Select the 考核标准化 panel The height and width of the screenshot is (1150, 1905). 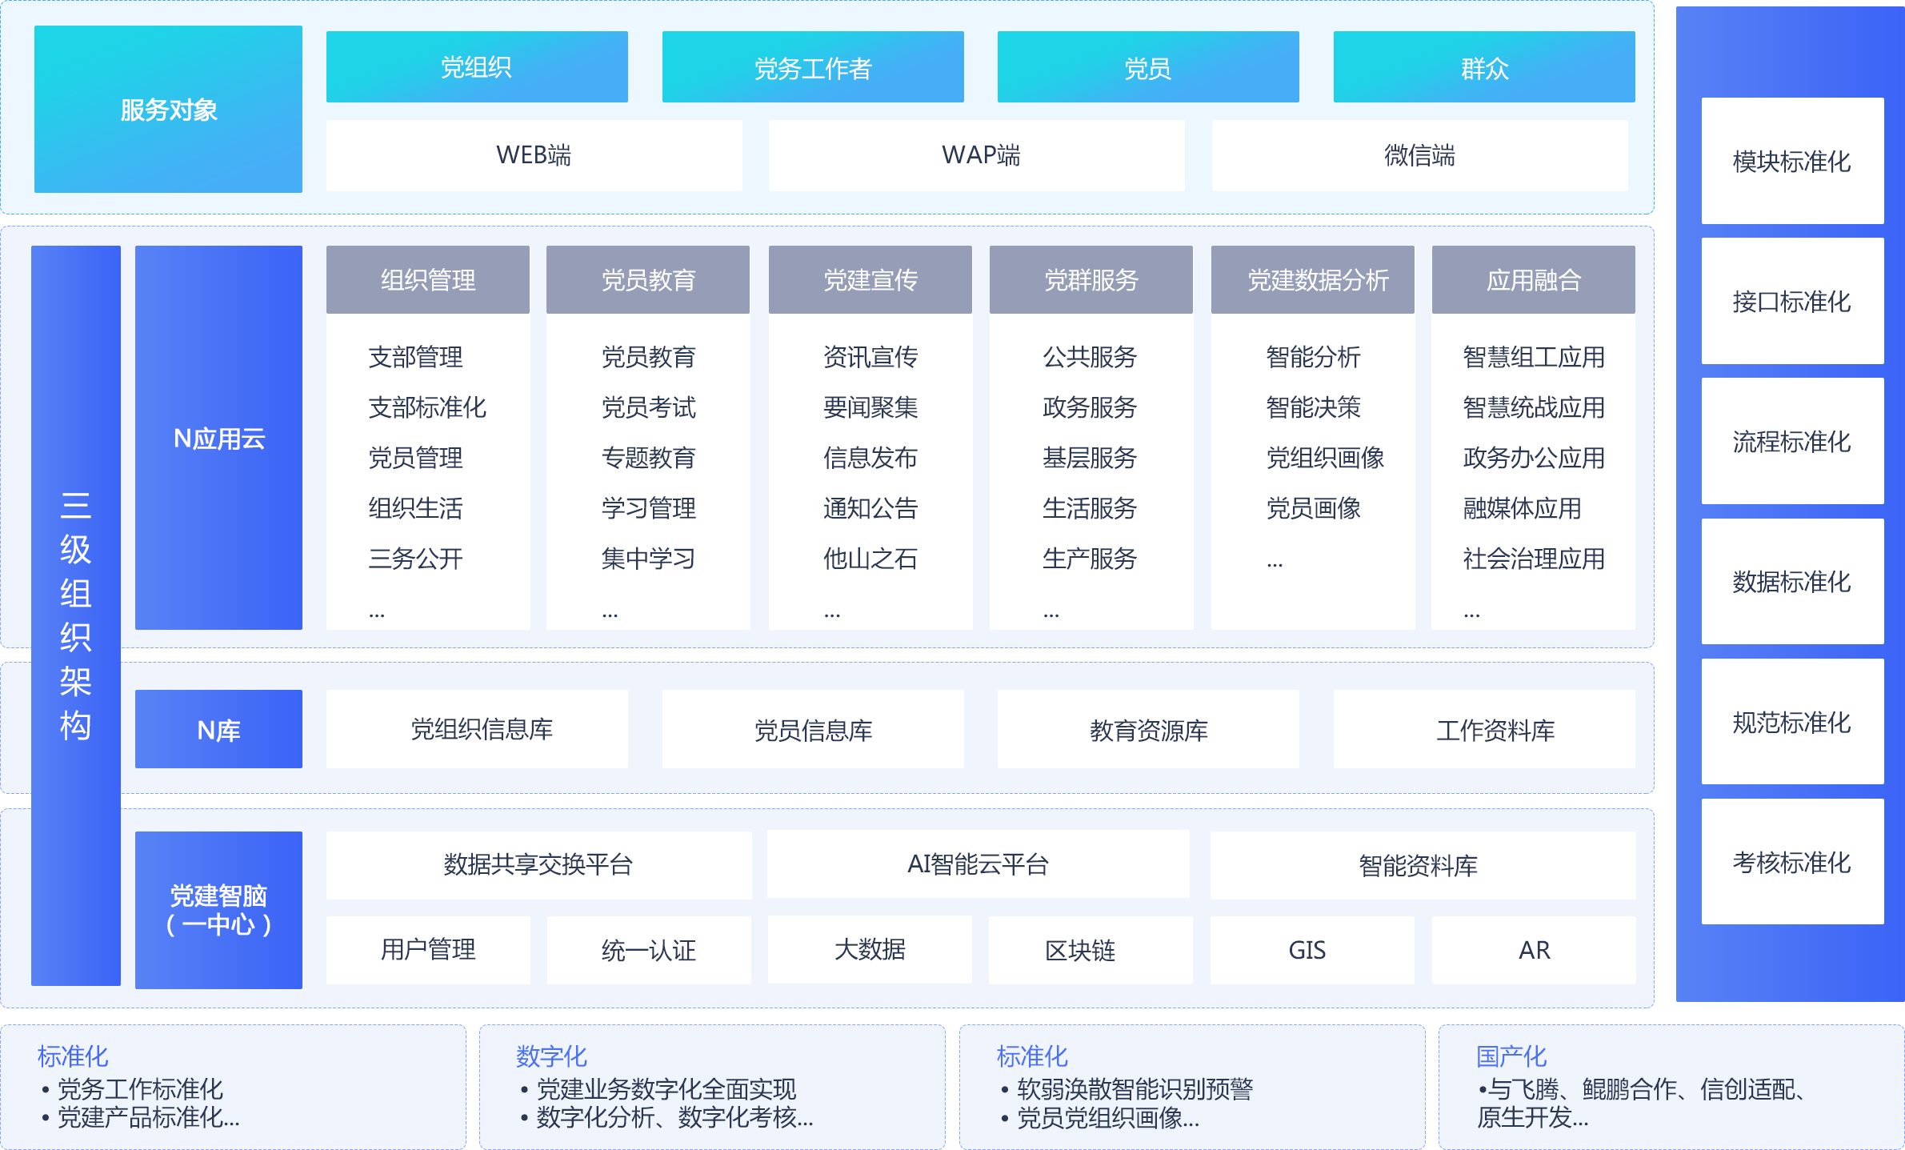coord(1792,862)
